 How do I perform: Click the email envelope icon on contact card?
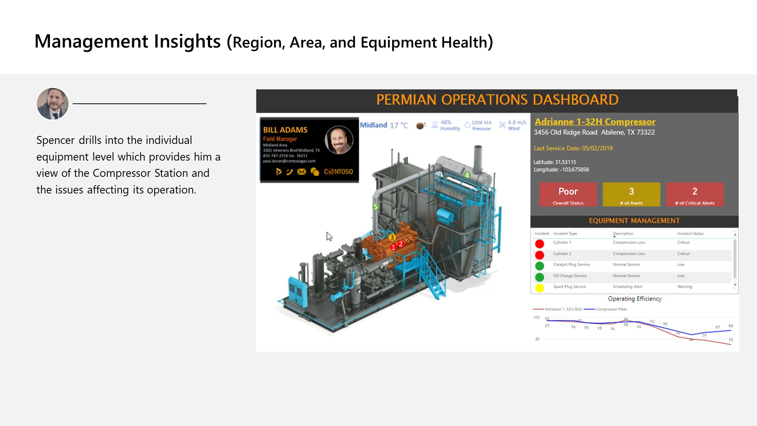pos(302,172)
